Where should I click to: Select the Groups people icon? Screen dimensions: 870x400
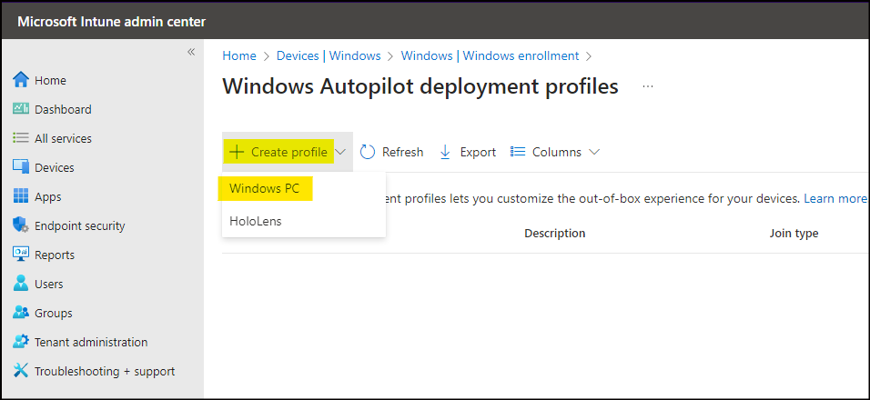pos(21,313)
